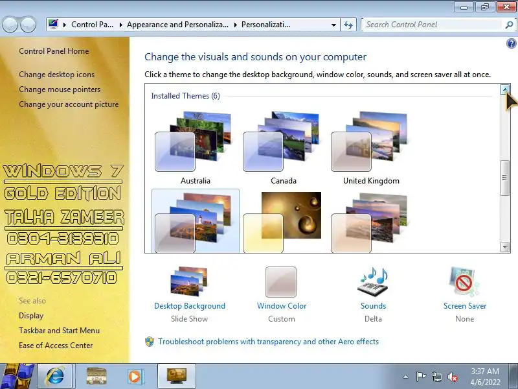Click the Desktop Background link
Viewport: 518px width, 389px height.
coord(190,306)
